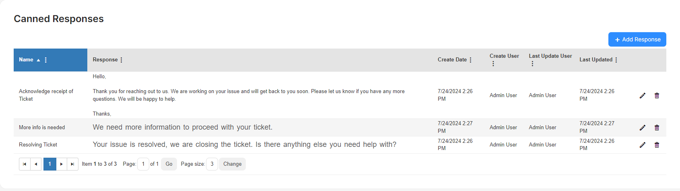Open Last Updated column options menu
This screenshot has width=680, height=191.
tap(616, 60)
